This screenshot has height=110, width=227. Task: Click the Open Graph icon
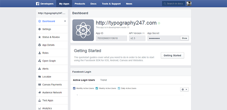(x=40, y=61)
